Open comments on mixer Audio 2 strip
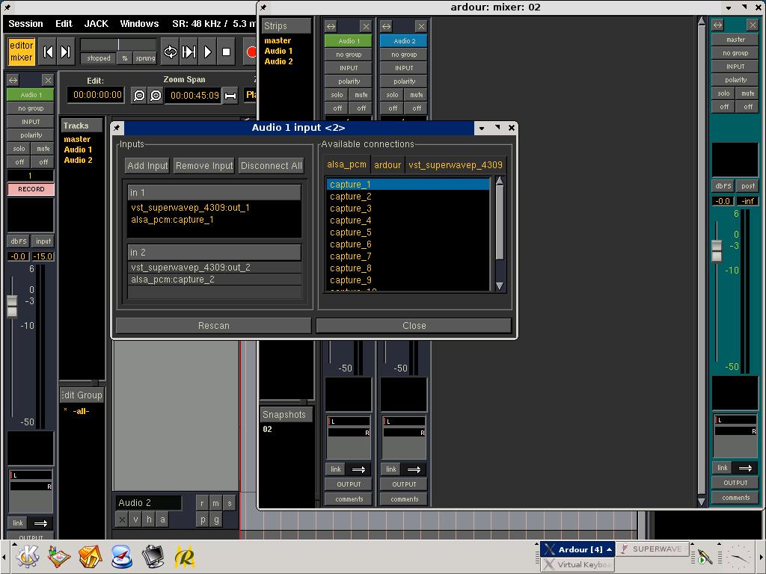766x574 pixels. tap(404, 499)
